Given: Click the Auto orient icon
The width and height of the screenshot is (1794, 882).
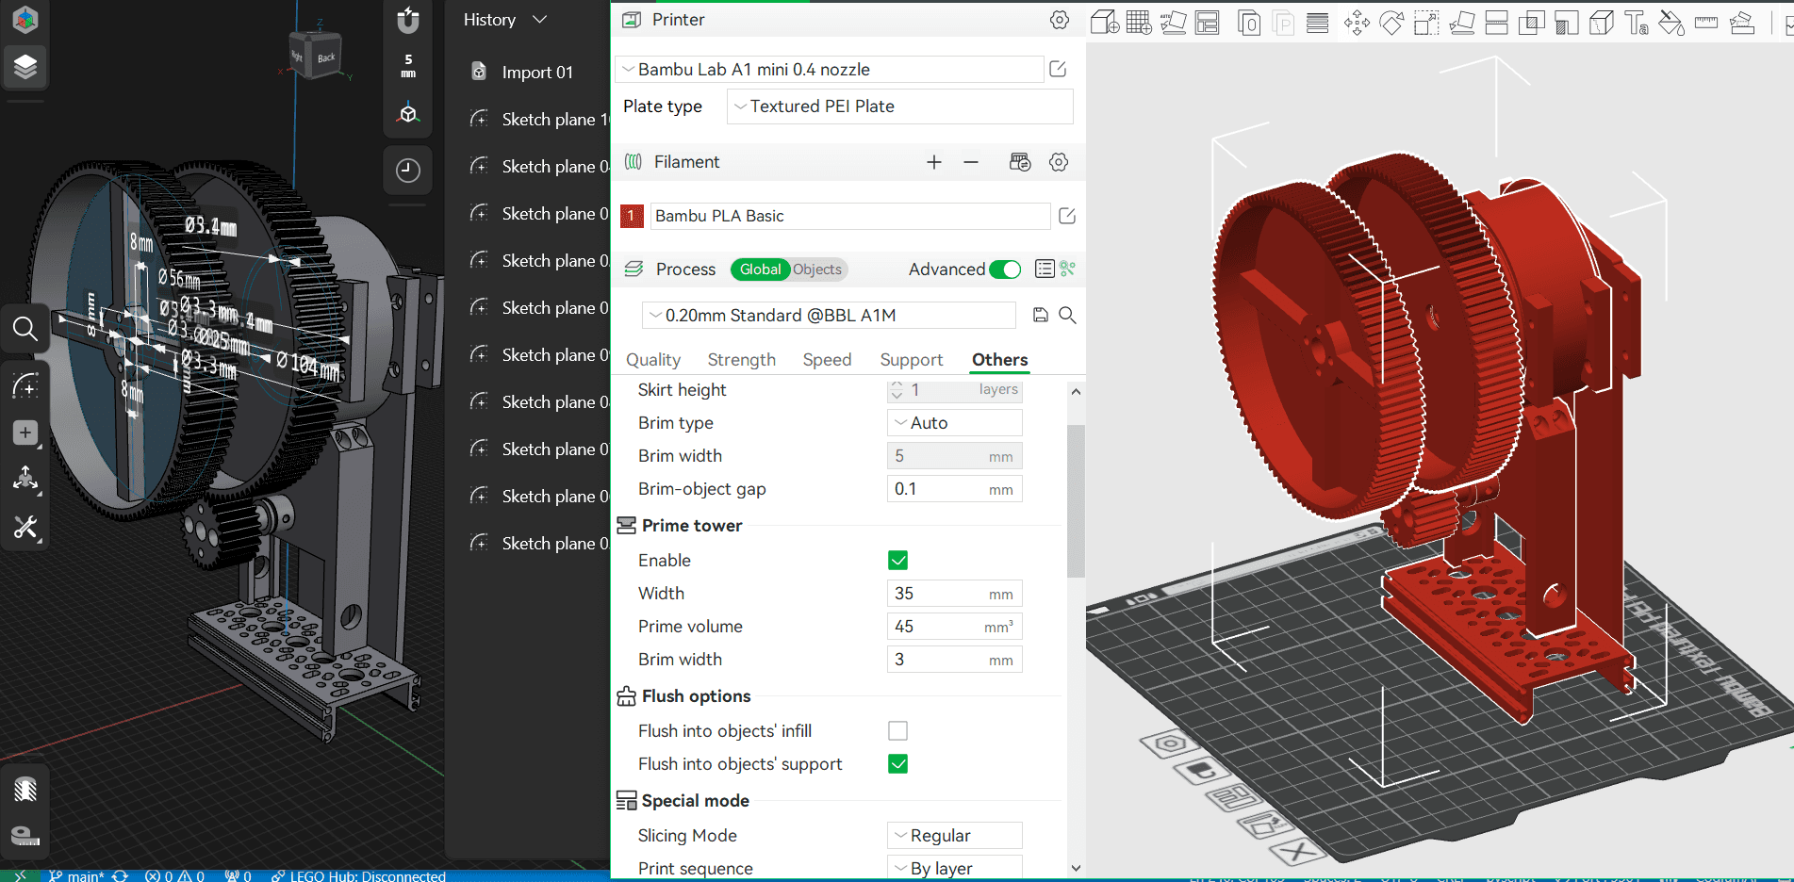Looking at the screenshot, I should click(1174, 22).
